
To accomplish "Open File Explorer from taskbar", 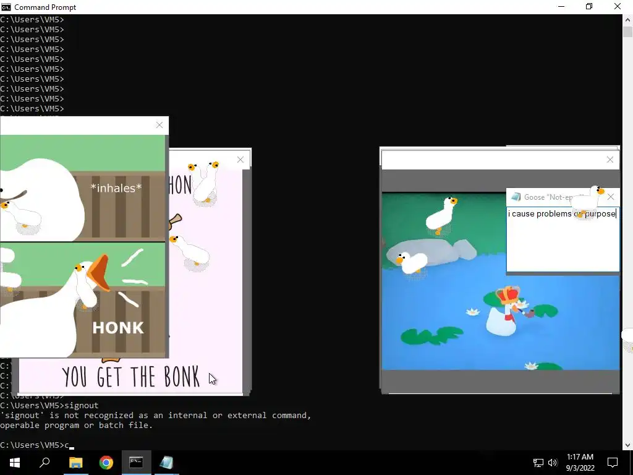I will point(75,463).
